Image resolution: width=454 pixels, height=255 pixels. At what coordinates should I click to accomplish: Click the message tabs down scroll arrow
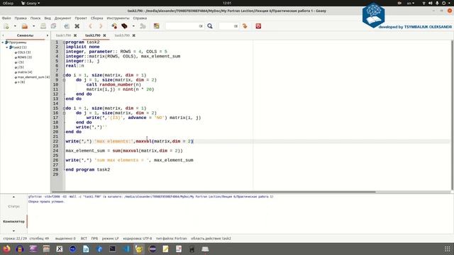pos(13,231)
